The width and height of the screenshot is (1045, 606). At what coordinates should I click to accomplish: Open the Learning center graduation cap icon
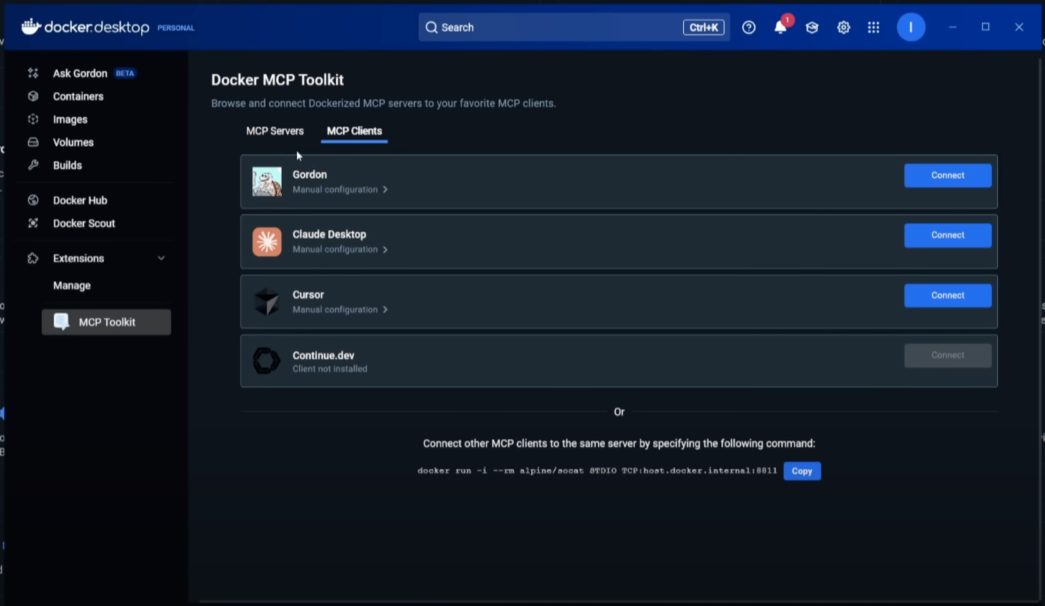coord(812,27)
